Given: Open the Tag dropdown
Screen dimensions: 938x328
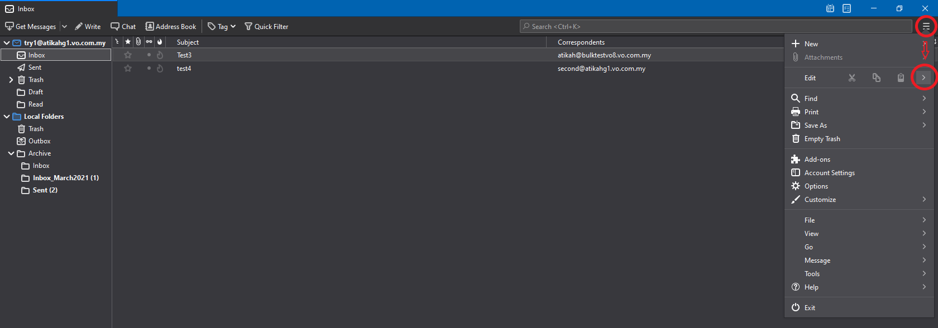Looking at the screenshot, I should 222,26.
